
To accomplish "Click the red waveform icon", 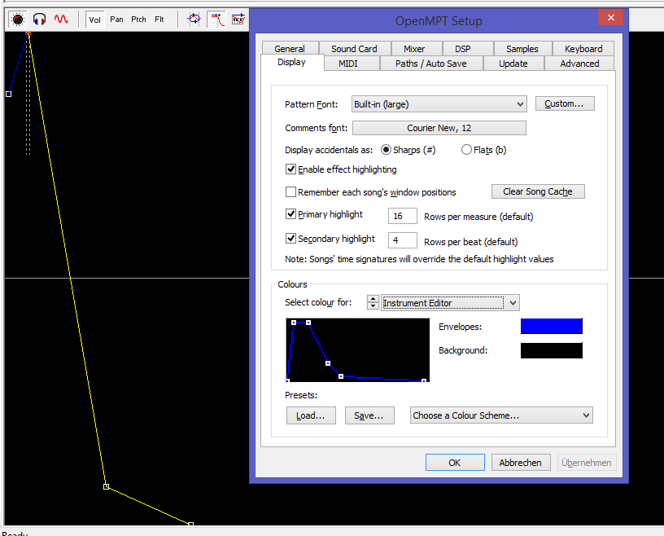I will coord(61,19).
